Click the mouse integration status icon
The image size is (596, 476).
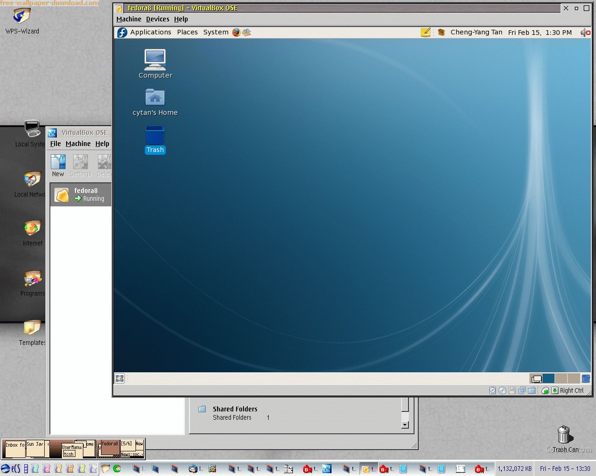[545, 390]
